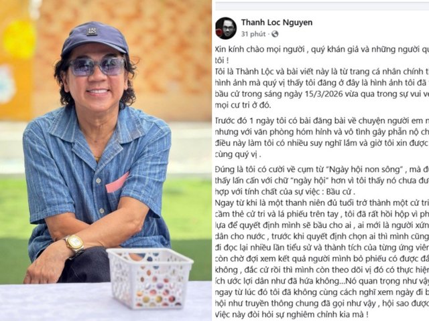The height and width of the screenshot is (321, 429).
Task: Click the purple sunglasses in the photo
Action: coord(97,67)
